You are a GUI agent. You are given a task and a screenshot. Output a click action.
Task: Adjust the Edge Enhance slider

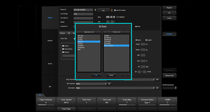[46, 105]
